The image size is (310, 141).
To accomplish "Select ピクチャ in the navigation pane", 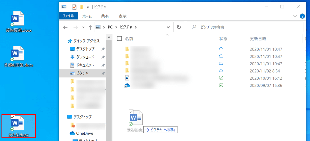I will click(82, 73).
